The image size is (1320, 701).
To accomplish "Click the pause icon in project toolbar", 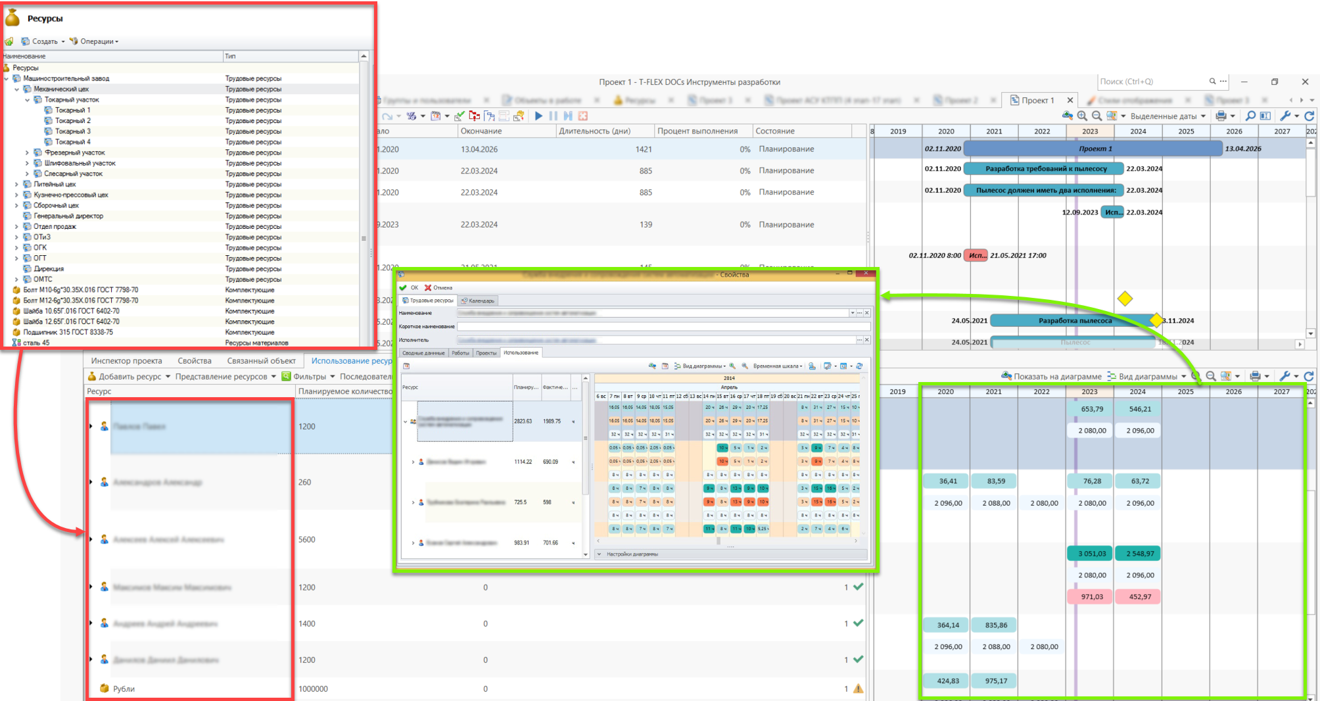I will point(553,116).
